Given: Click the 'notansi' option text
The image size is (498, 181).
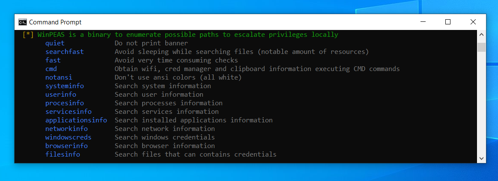Looking at the screenshot, I should pos(59,77).
